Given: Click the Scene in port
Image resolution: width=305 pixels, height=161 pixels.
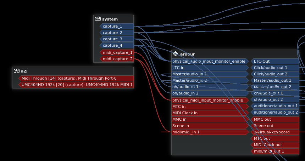Looking at the screenshot, I should (209, 126).
